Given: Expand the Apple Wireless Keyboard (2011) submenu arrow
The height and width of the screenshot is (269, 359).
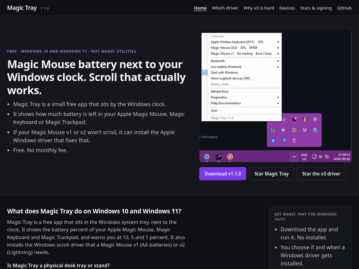Looking at the screenshot, I should [x=278, y=42].
